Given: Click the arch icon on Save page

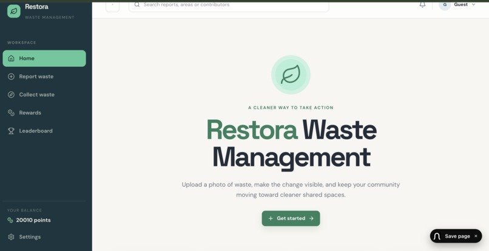Looking at the screenshot, I should (437, 236).
